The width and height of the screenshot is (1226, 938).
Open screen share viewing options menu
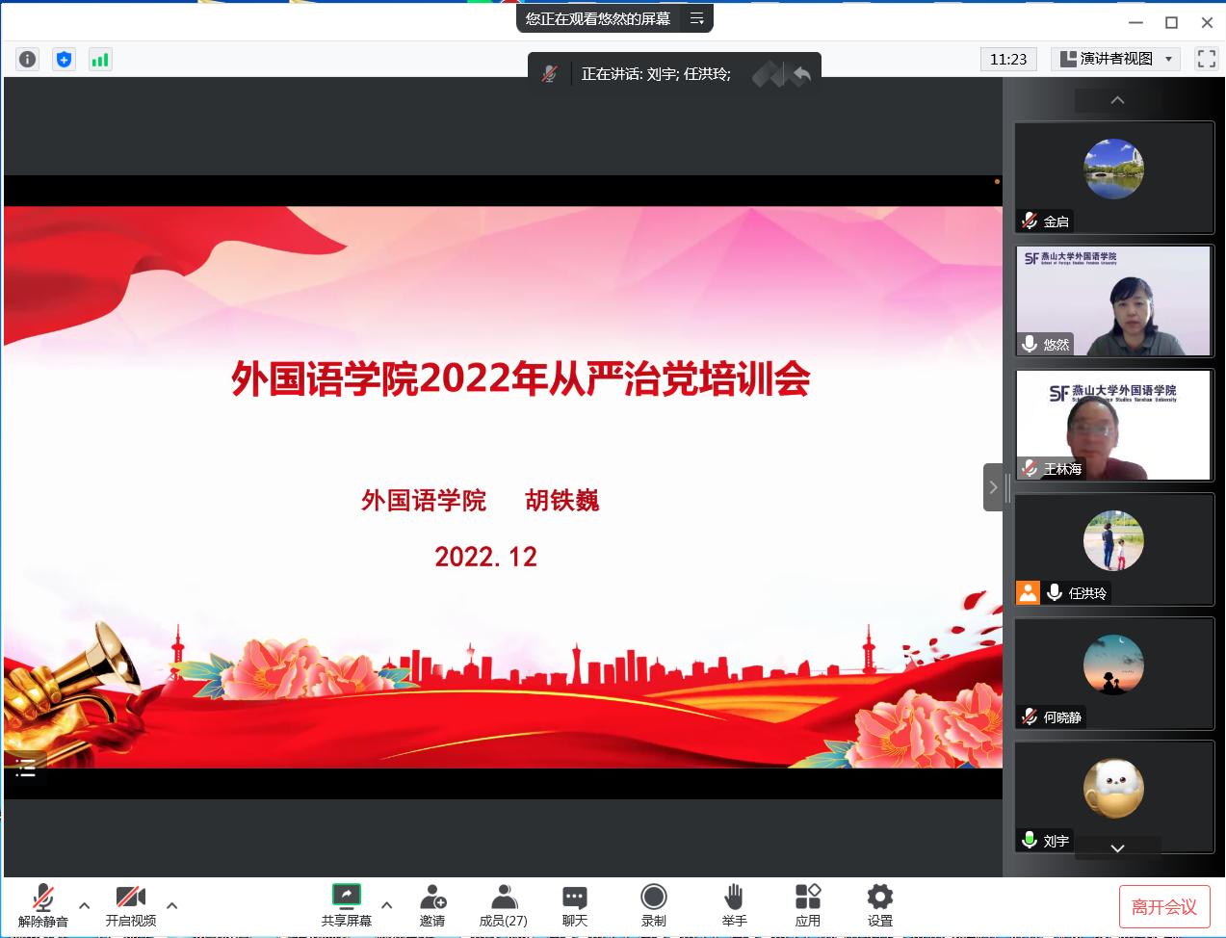tap(697, 19)
